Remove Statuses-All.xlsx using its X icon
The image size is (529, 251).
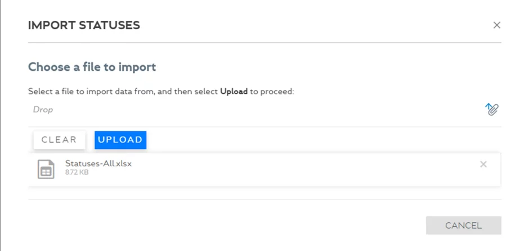tap(483, 165)
